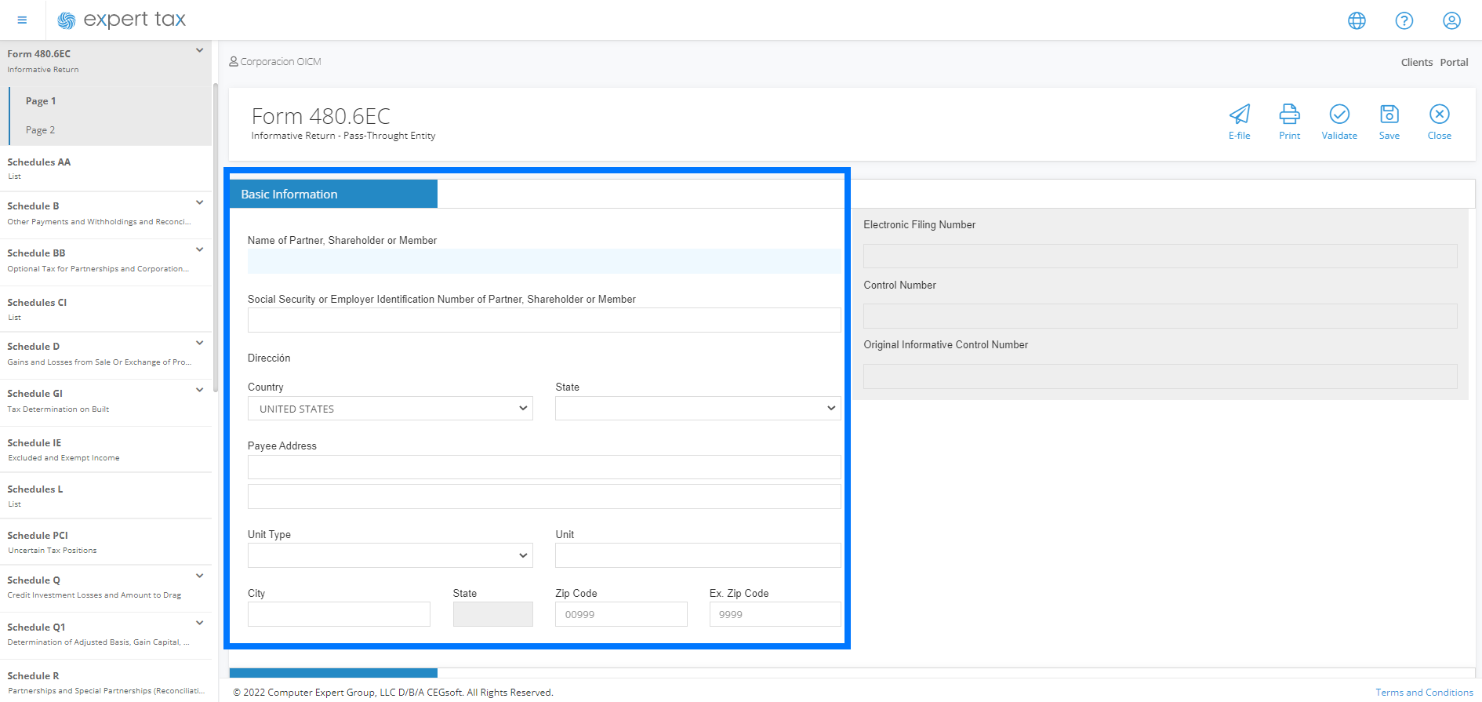Open Schedule IE Excluded and Exempt Income
This screenshot has height=702, width=1482.
106,449
